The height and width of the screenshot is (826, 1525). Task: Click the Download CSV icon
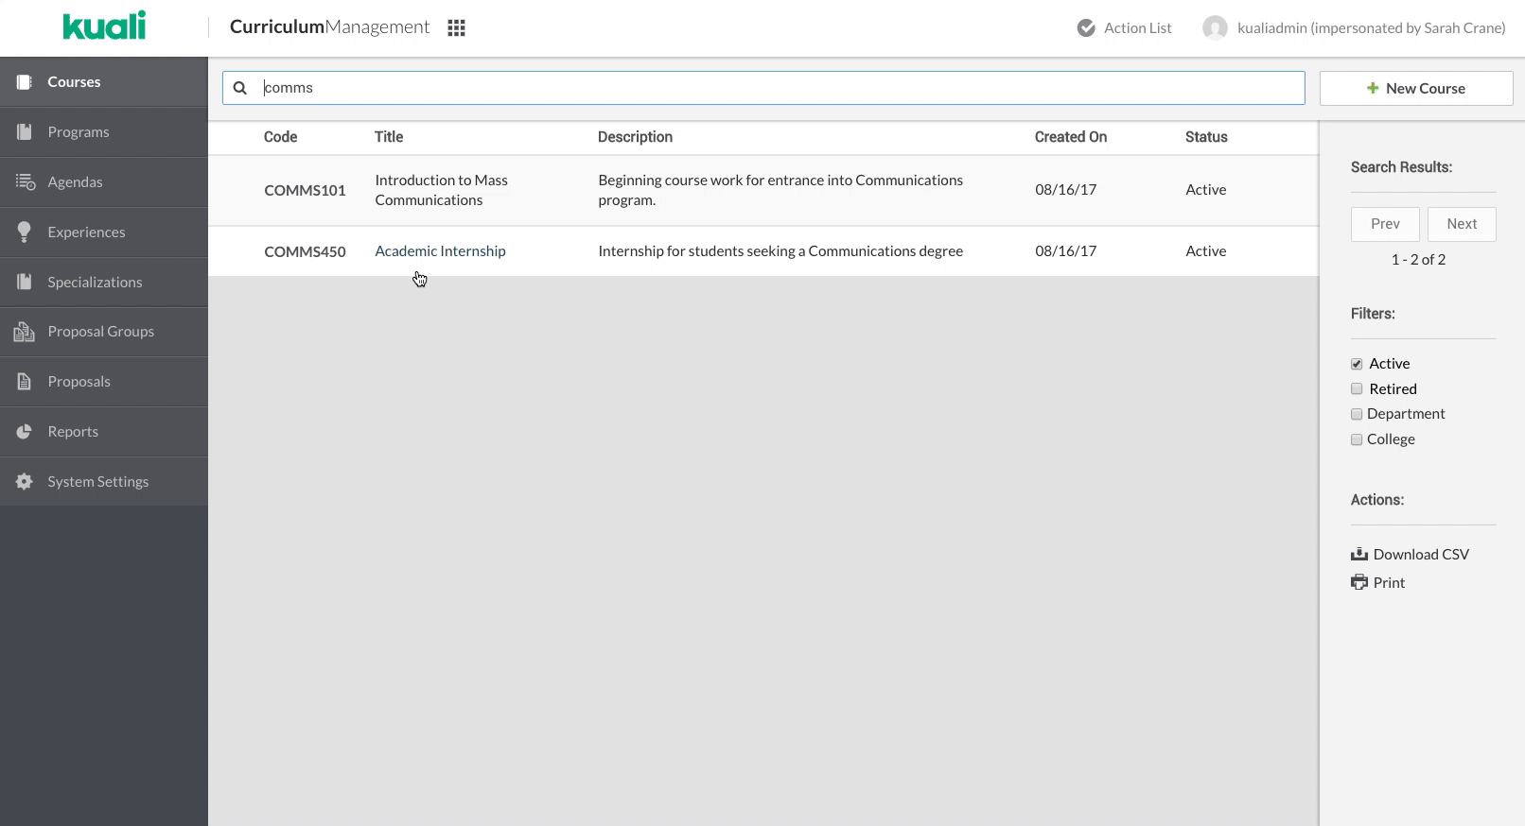pos(1359,555)
